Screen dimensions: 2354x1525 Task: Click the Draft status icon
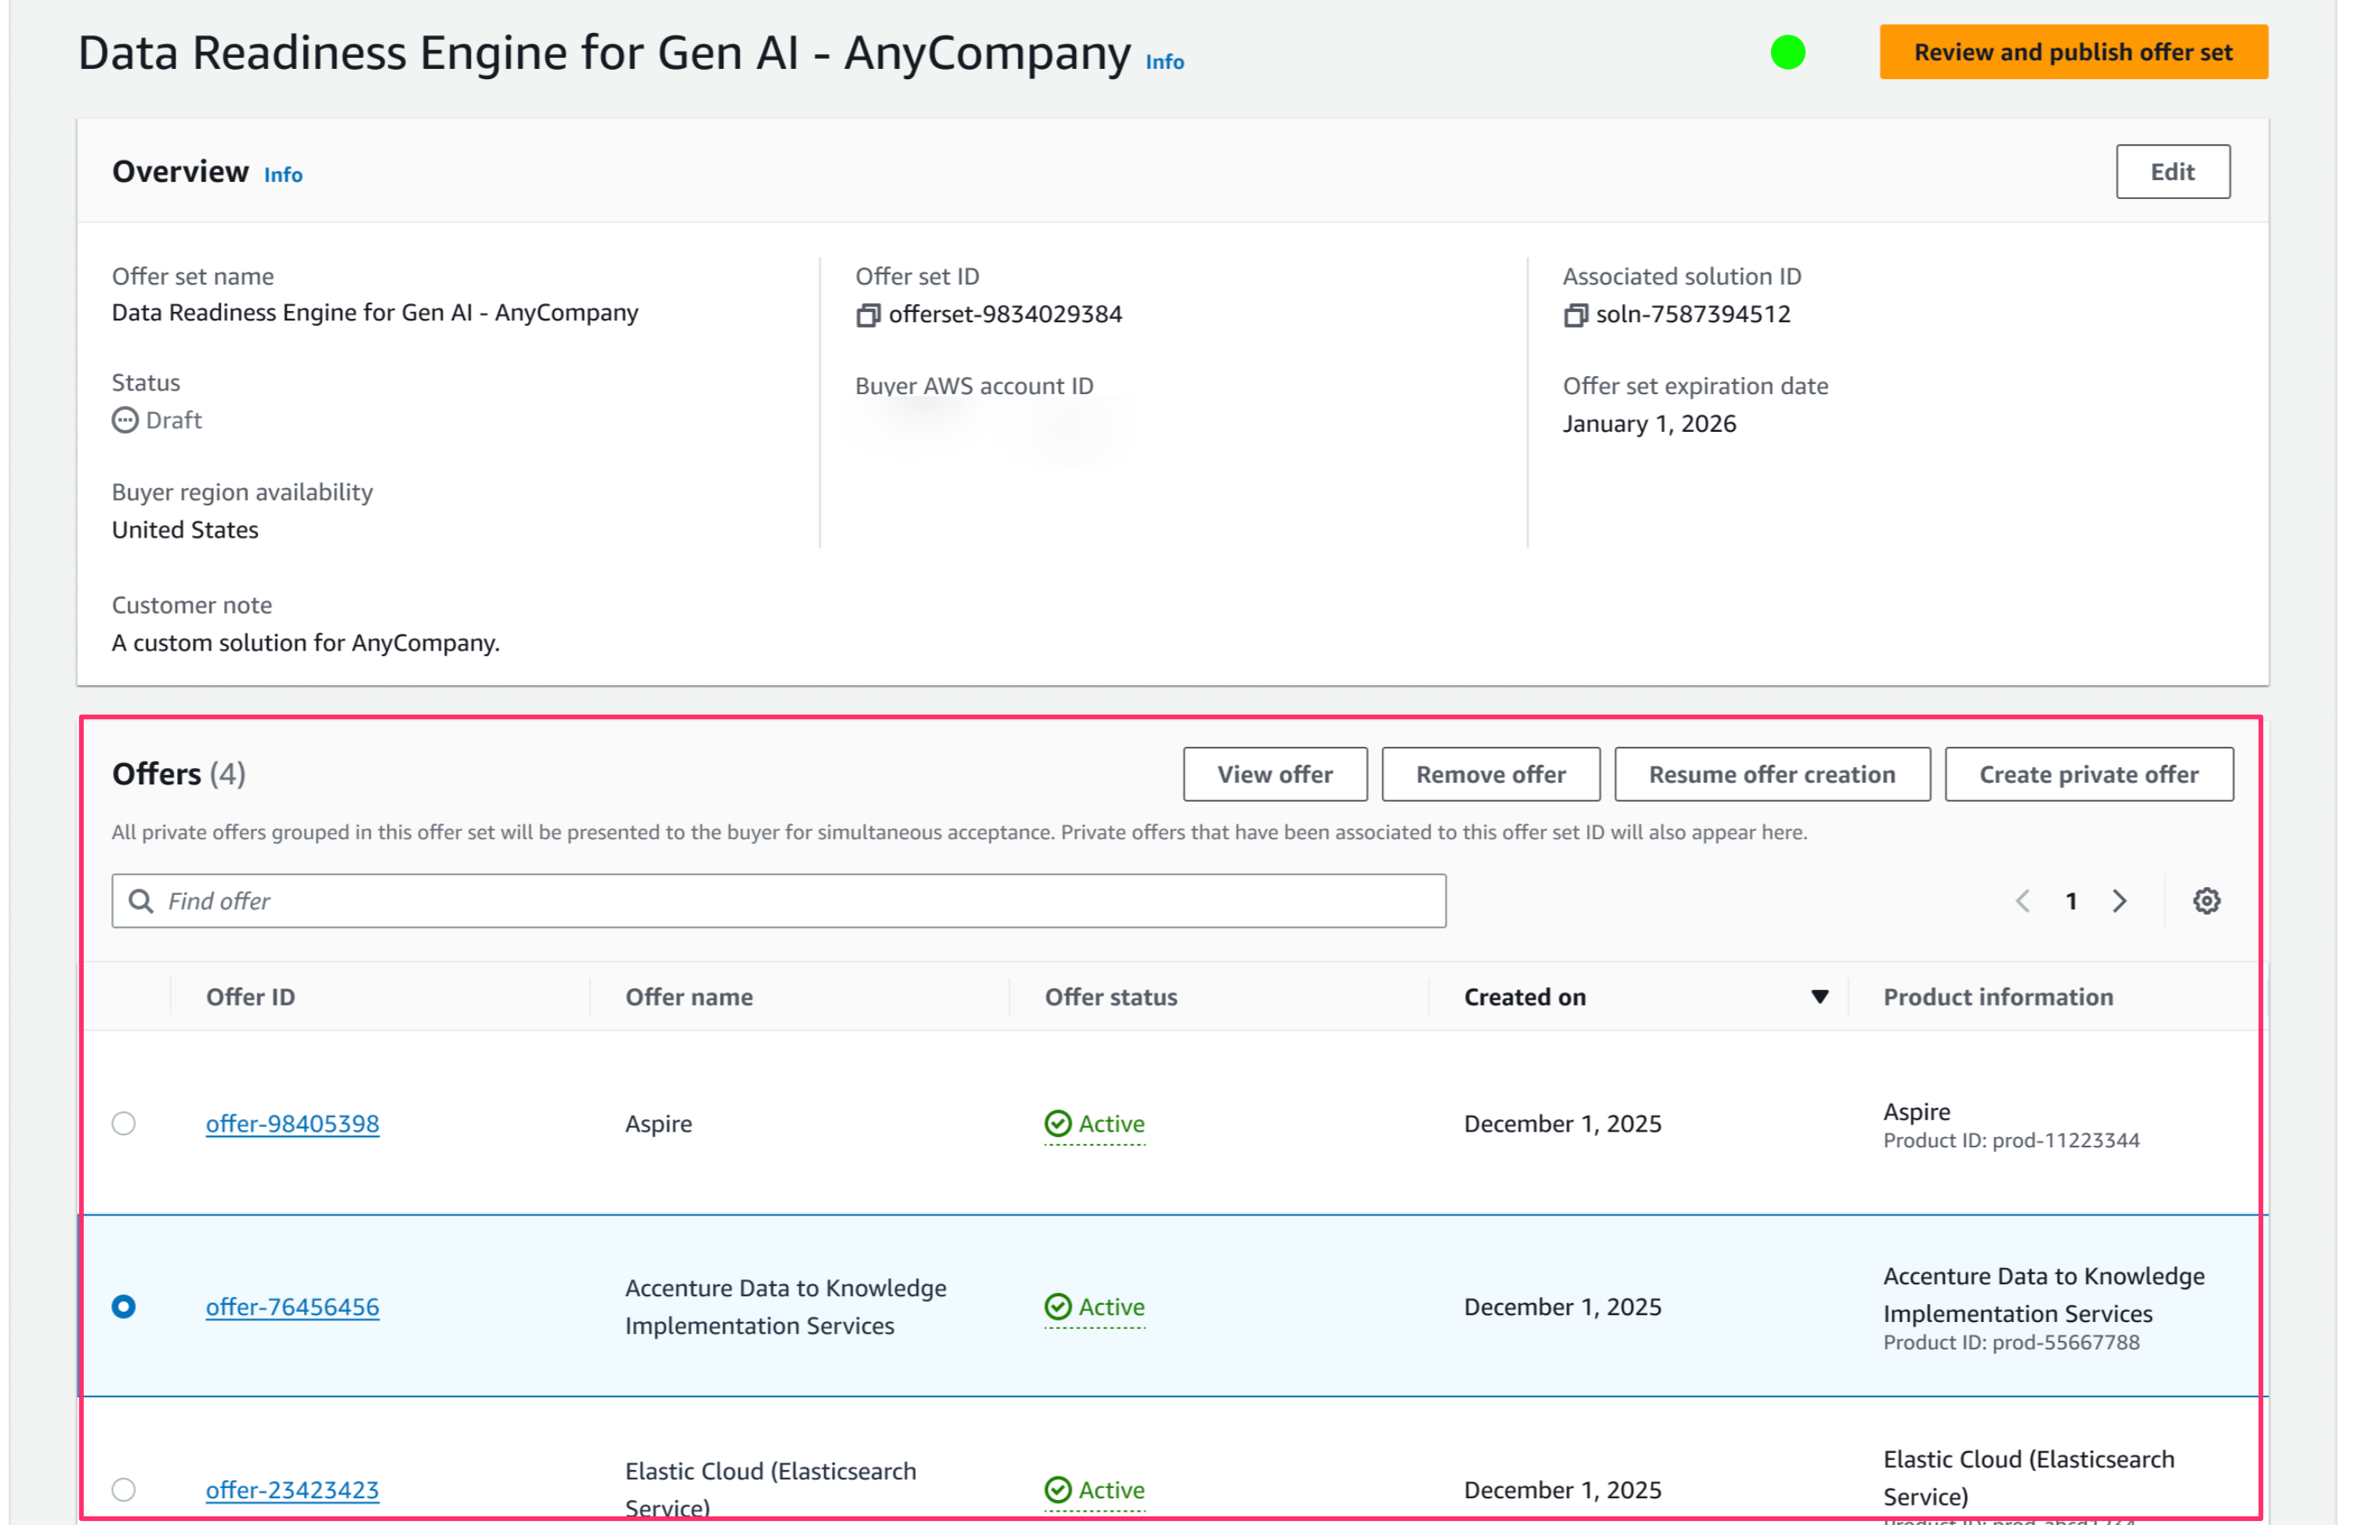tap(125, 420)
